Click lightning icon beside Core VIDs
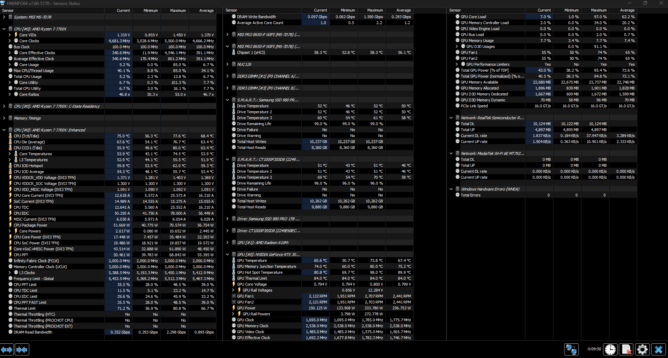 tap(16, 35)
